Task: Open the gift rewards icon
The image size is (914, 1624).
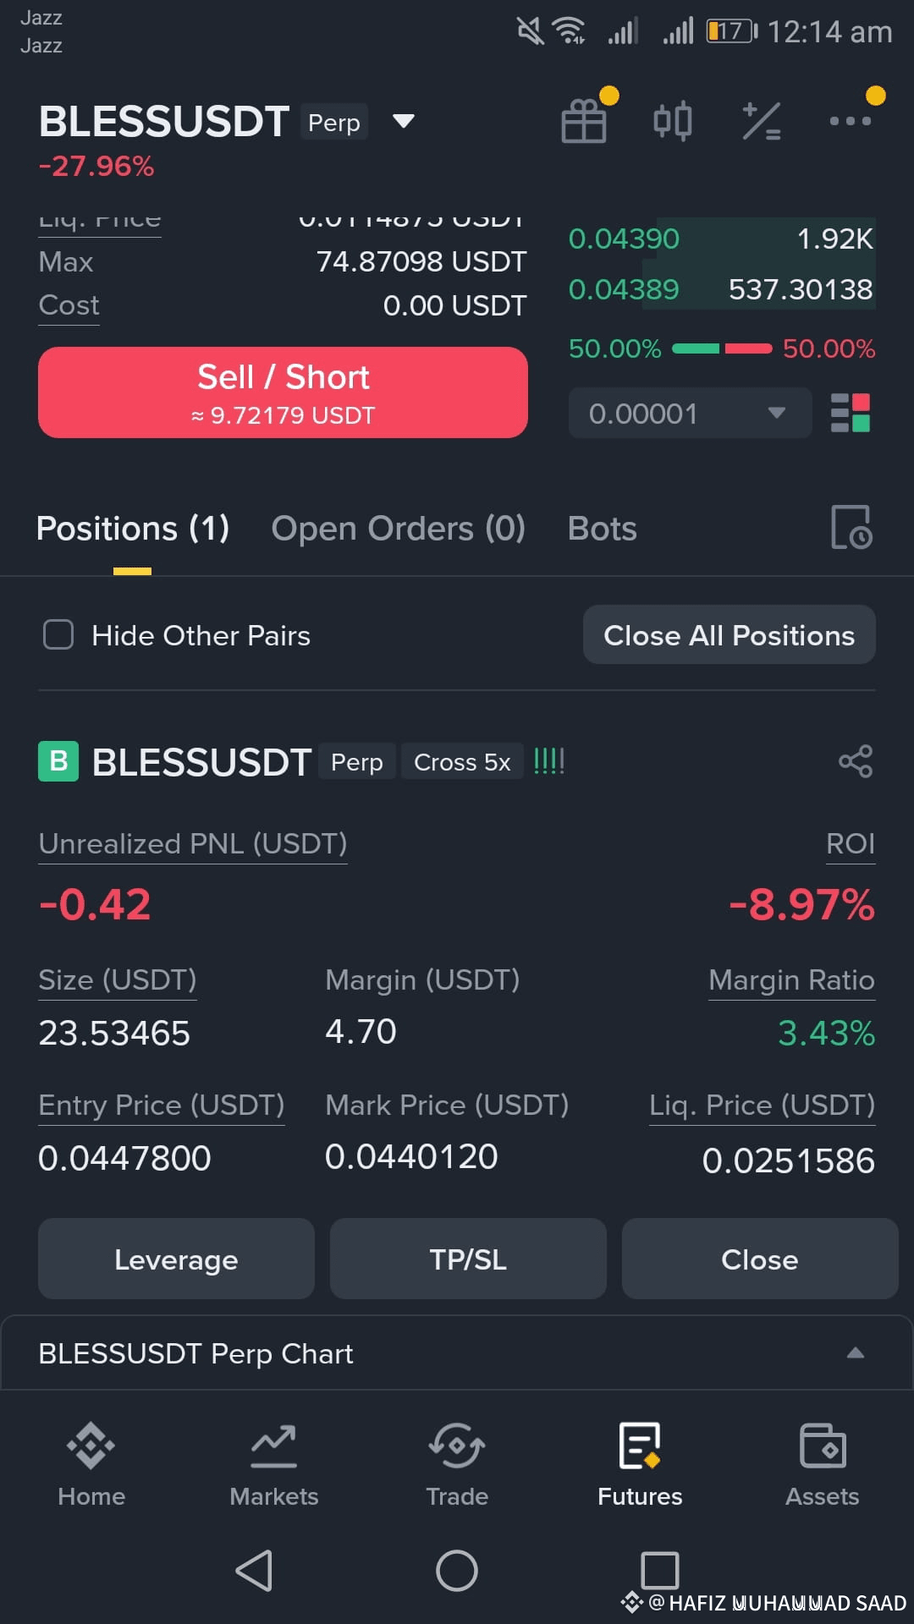Action: [x=584, y=121]
